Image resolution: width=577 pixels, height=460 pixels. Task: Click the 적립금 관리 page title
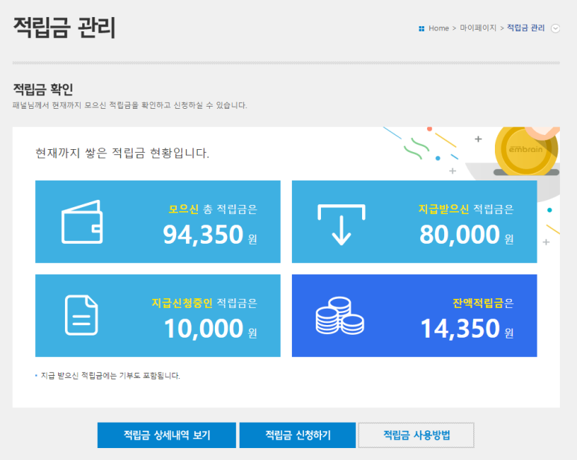[x=64, y=28]
